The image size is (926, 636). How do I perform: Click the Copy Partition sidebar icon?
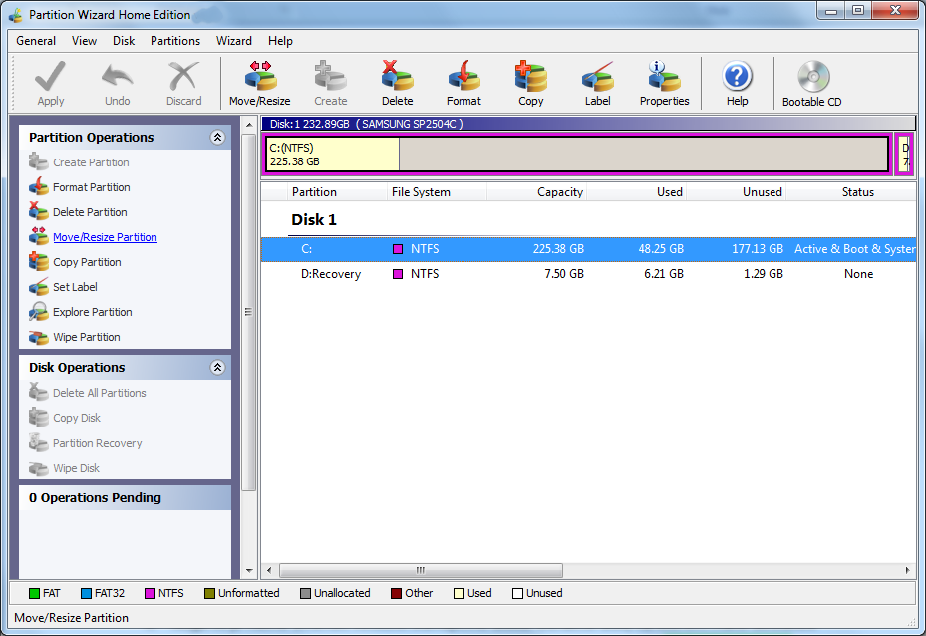[39, 261]
